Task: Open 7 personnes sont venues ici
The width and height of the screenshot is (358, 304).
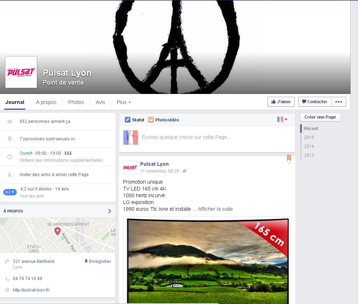Action: 47,139
